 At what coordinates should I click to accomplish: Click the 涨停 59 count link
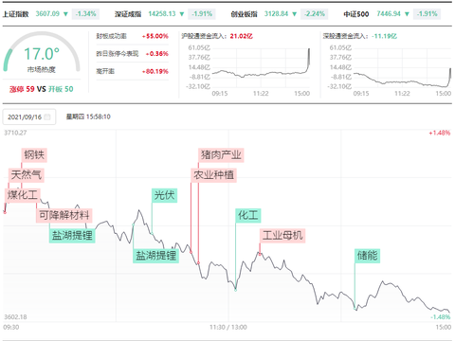coord(22,89)
